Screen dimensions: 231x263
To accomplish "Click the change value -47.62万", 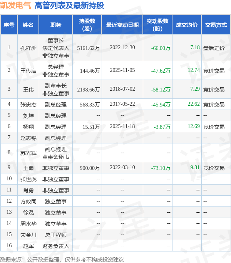I will [161, 71].
